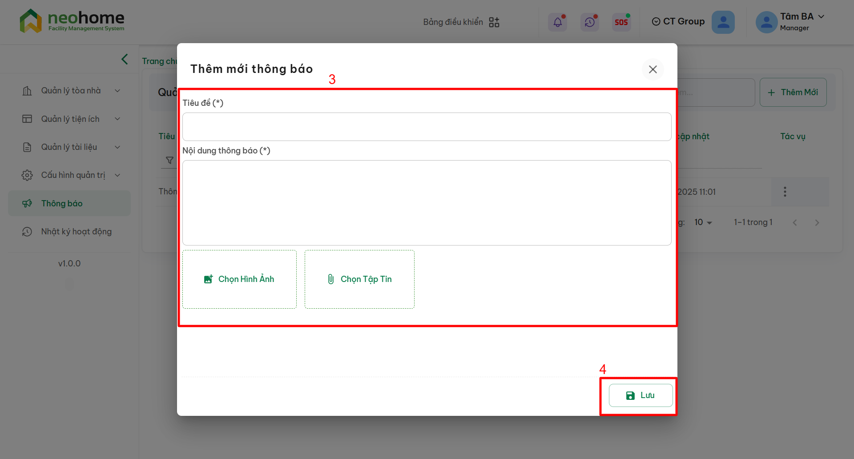The height and width of the screenshot is (459, 854).
Task: Collapse the sidebar with the back arrow
Action: 125,59
